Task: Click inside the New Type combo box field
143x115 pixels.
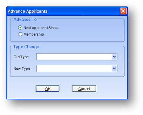Action: [74, 69]
